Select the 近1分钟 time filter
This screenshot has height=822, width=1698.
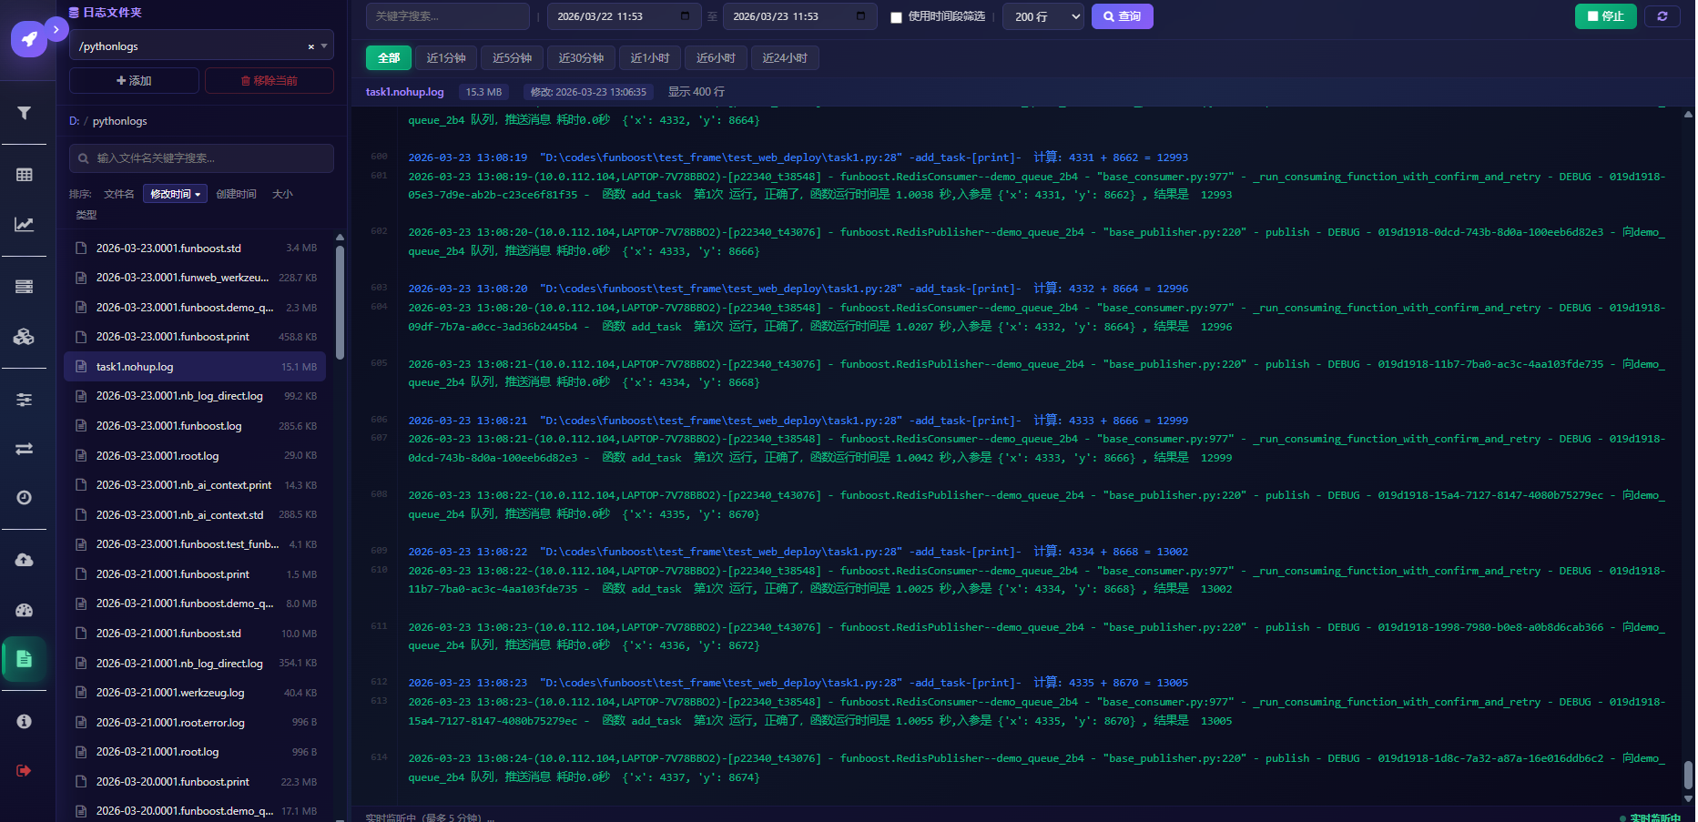coord(446,58)
